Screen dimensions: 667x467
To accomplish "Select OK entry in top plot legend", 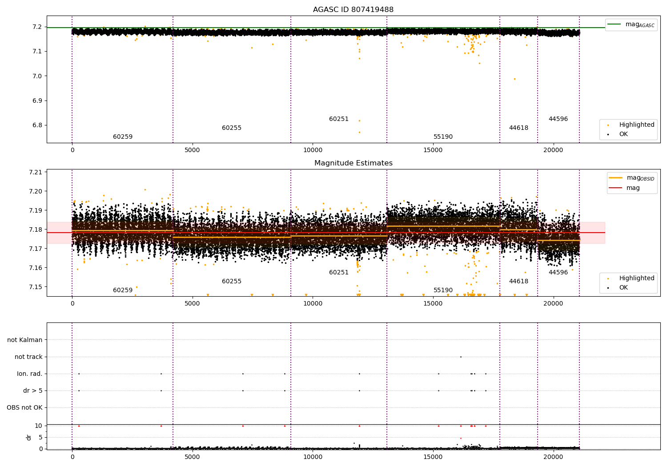I will click(623, 134).
